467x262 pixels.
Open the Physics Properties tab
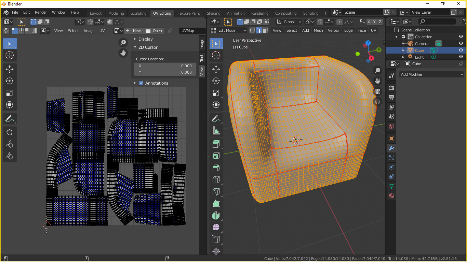(391, 167)
